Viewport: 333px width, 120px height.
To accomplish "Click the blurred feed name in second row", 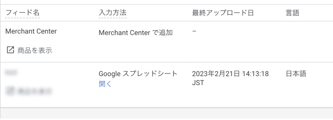I will (11, 72).
